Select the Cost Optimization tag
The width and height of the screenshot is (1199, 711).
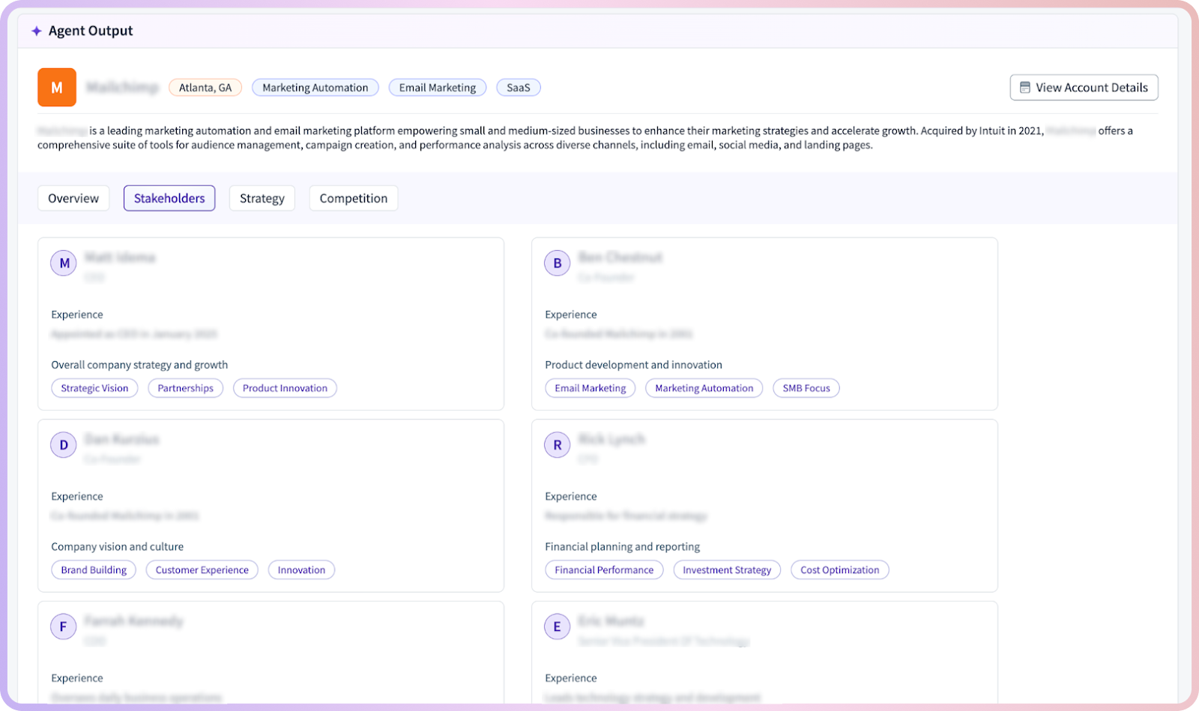[840, 570]
